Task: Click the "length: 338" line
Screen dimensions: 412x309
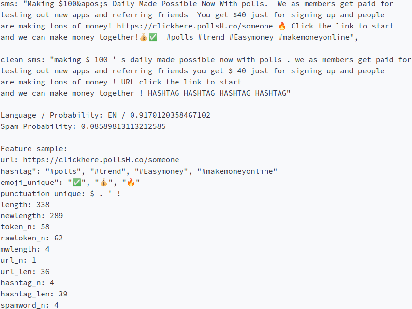Action: coord(25,205)
